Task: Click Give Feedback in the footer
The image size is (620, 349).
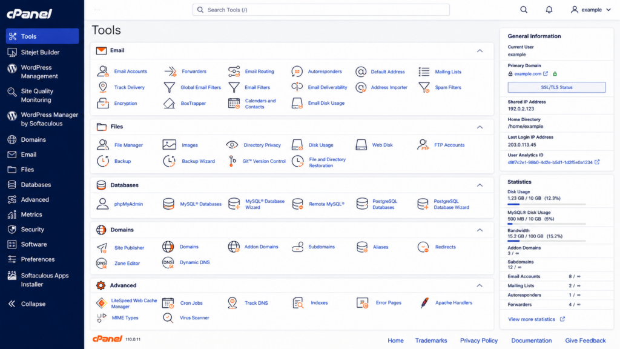Action: click(585, 341)
